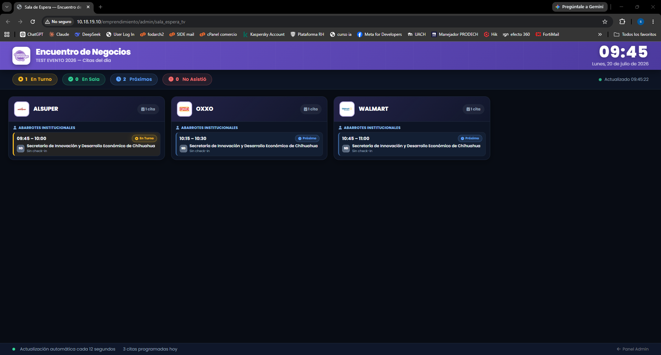Go back with the browser back arrow

[8, 22]
